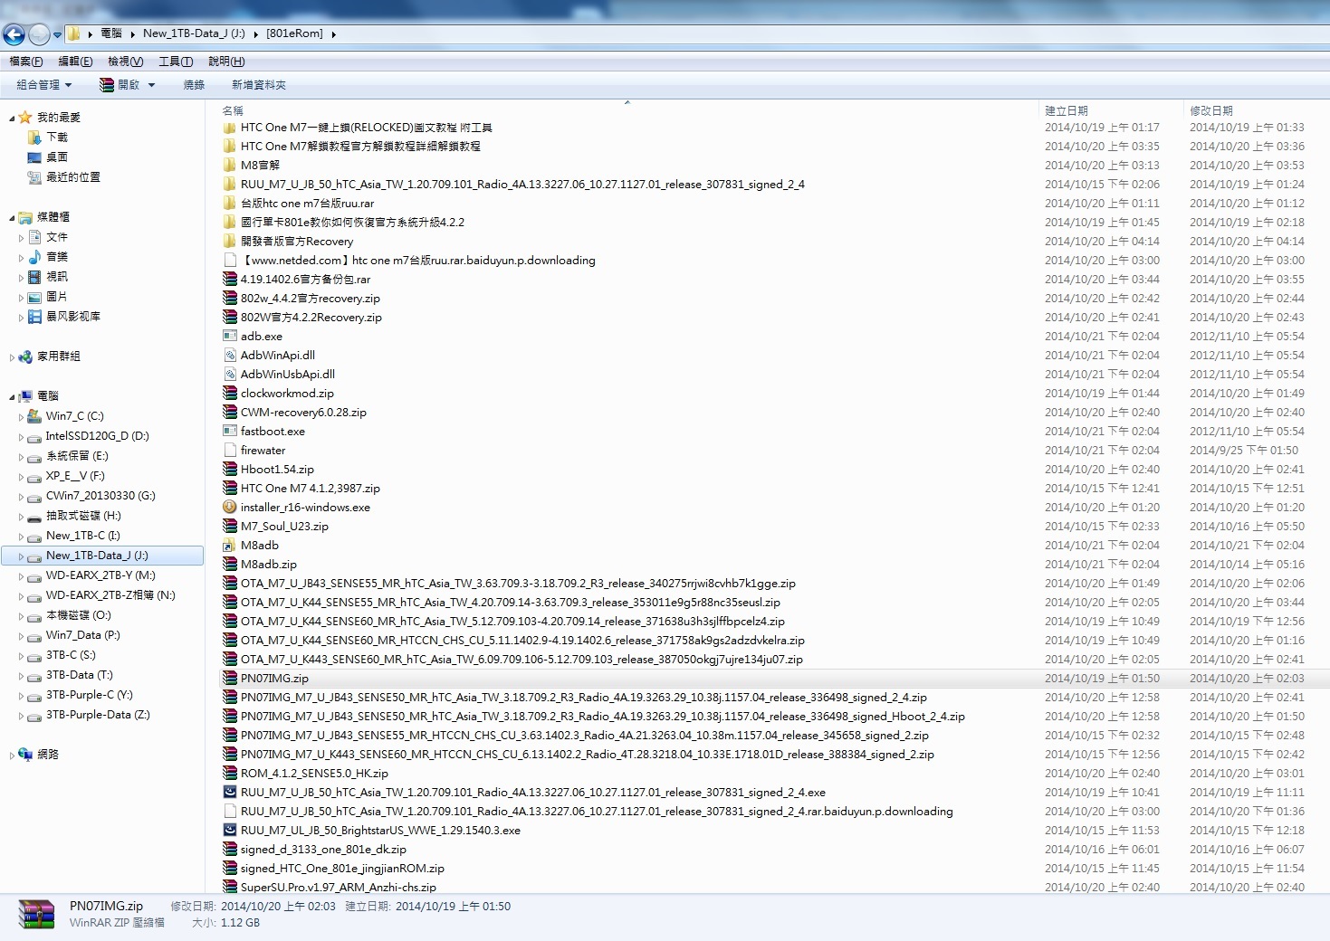Open the 檔案(F) menu

point(26,62)
